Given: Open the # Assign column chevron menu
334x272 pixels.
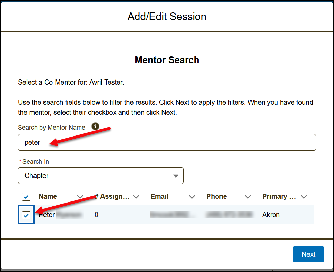Looking at the screenshot, I should (136, 197).
